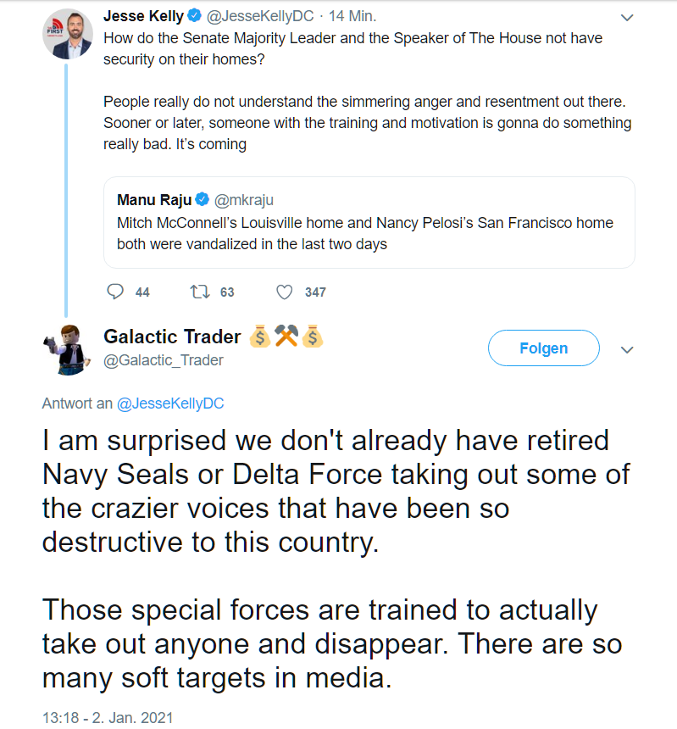Click the reply speech bubble icon

(x=116, y=292)
